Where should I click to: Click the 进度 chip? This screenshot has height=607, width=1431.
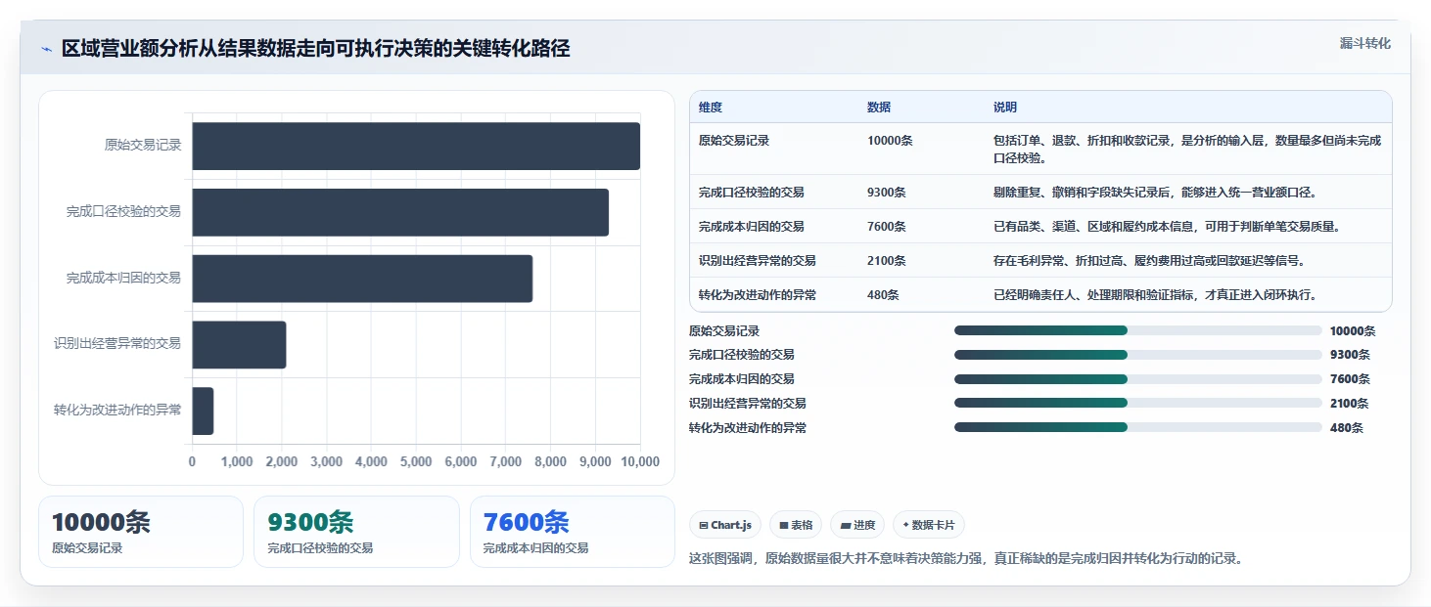[x=856, y=525]
